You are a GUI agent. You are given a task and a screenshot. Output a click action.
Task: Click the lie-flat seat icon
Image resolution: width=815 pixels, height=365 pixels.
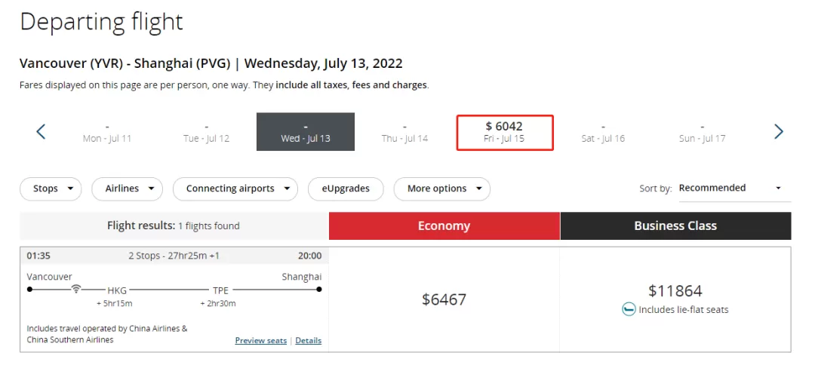tap(629, 309)
